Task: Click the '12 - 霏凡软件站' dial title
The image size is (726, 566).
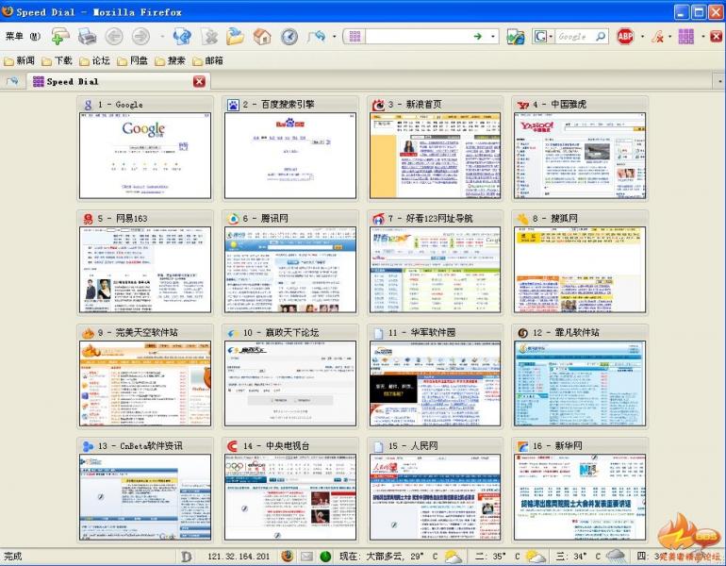Action: [x=566, y=333]
